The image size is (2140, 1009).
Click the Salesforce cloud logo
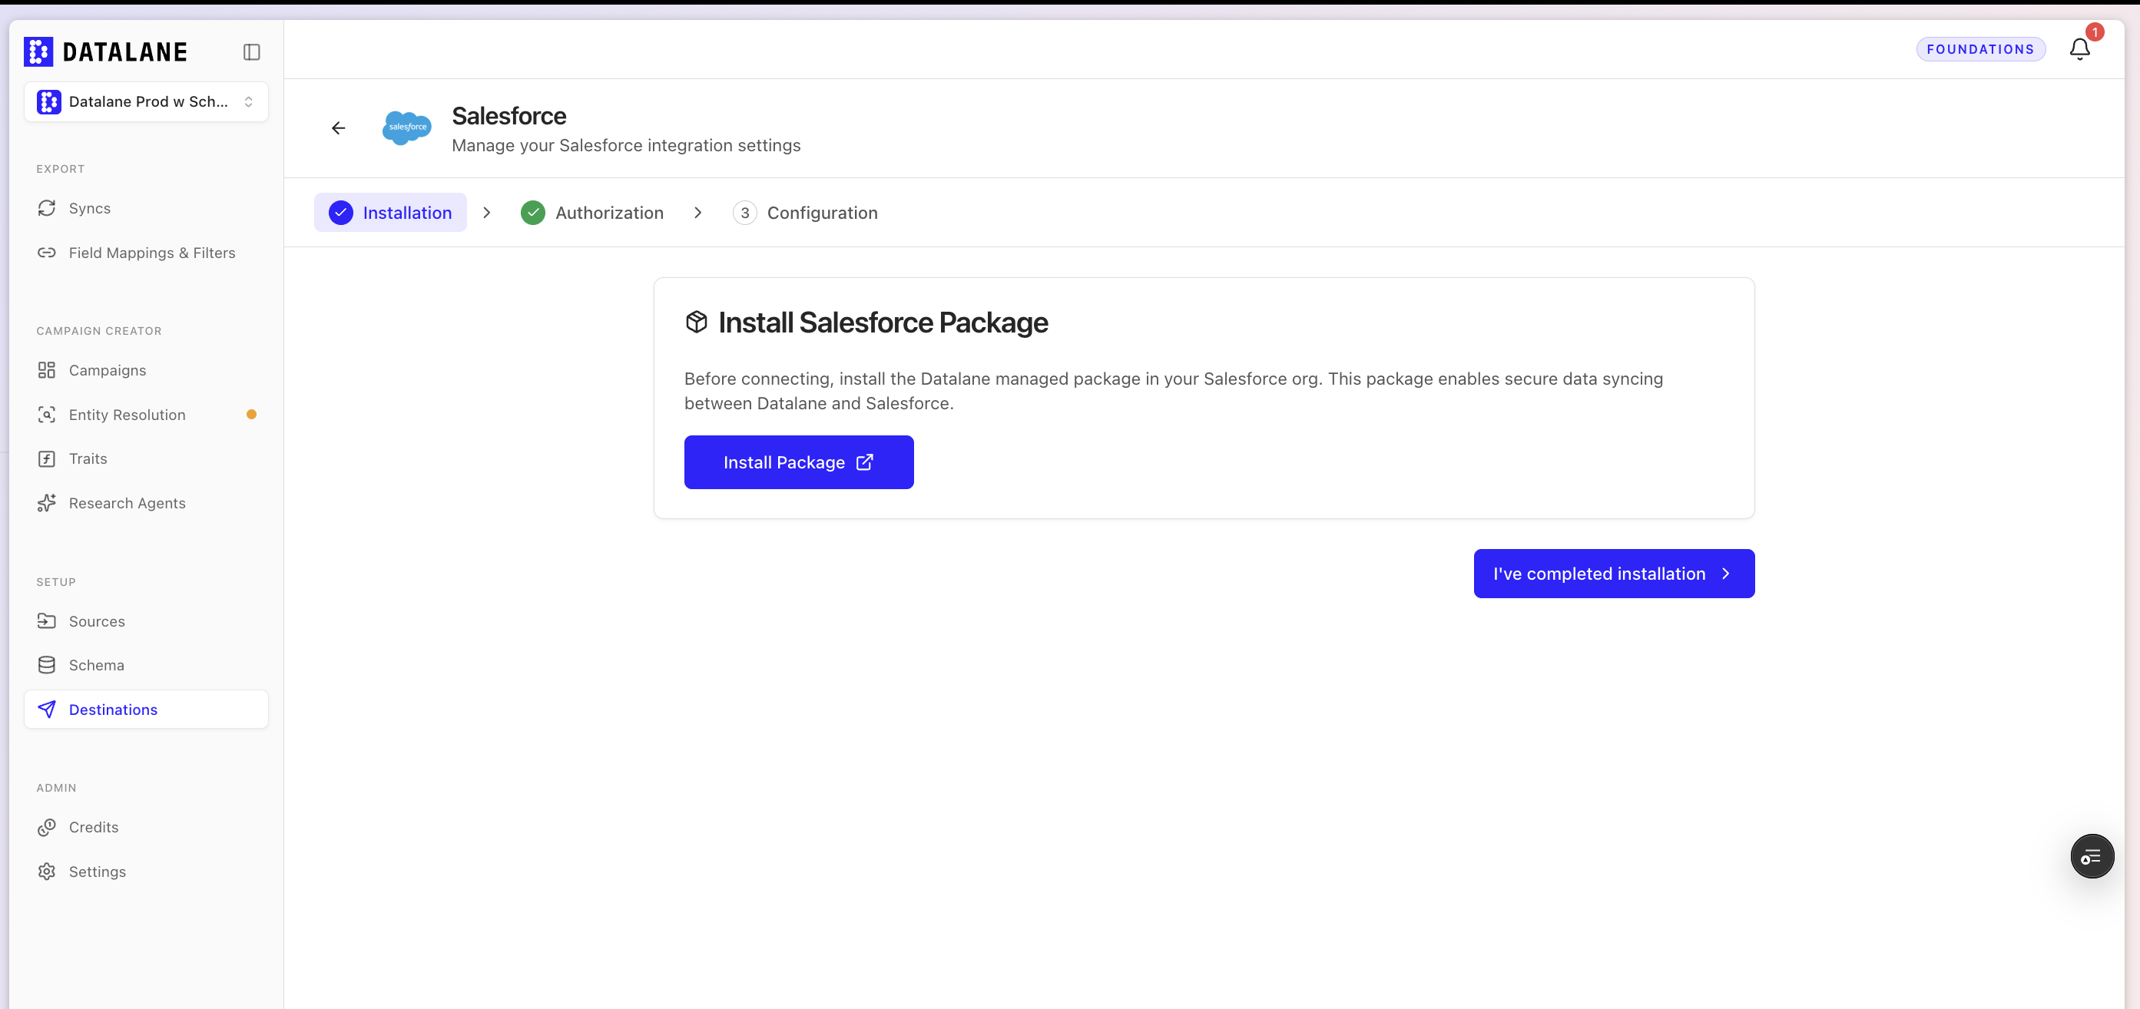tap(407, 128)
